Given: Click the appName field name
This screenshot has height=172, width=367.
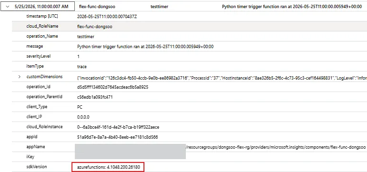Looking at the screenshot, I should tap(36, 147).
